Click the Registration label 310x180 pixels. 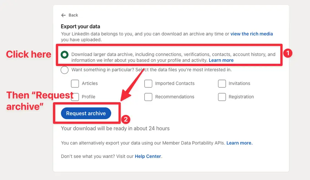(241, 97)
